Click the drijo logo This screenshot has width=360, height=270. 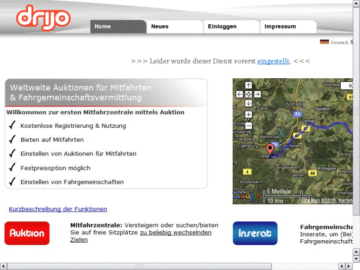pyautogui.click(x=43, y=17)
